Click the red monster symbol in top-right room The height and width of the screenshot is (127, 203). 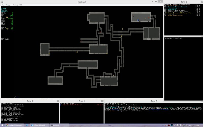coord(149,18)
